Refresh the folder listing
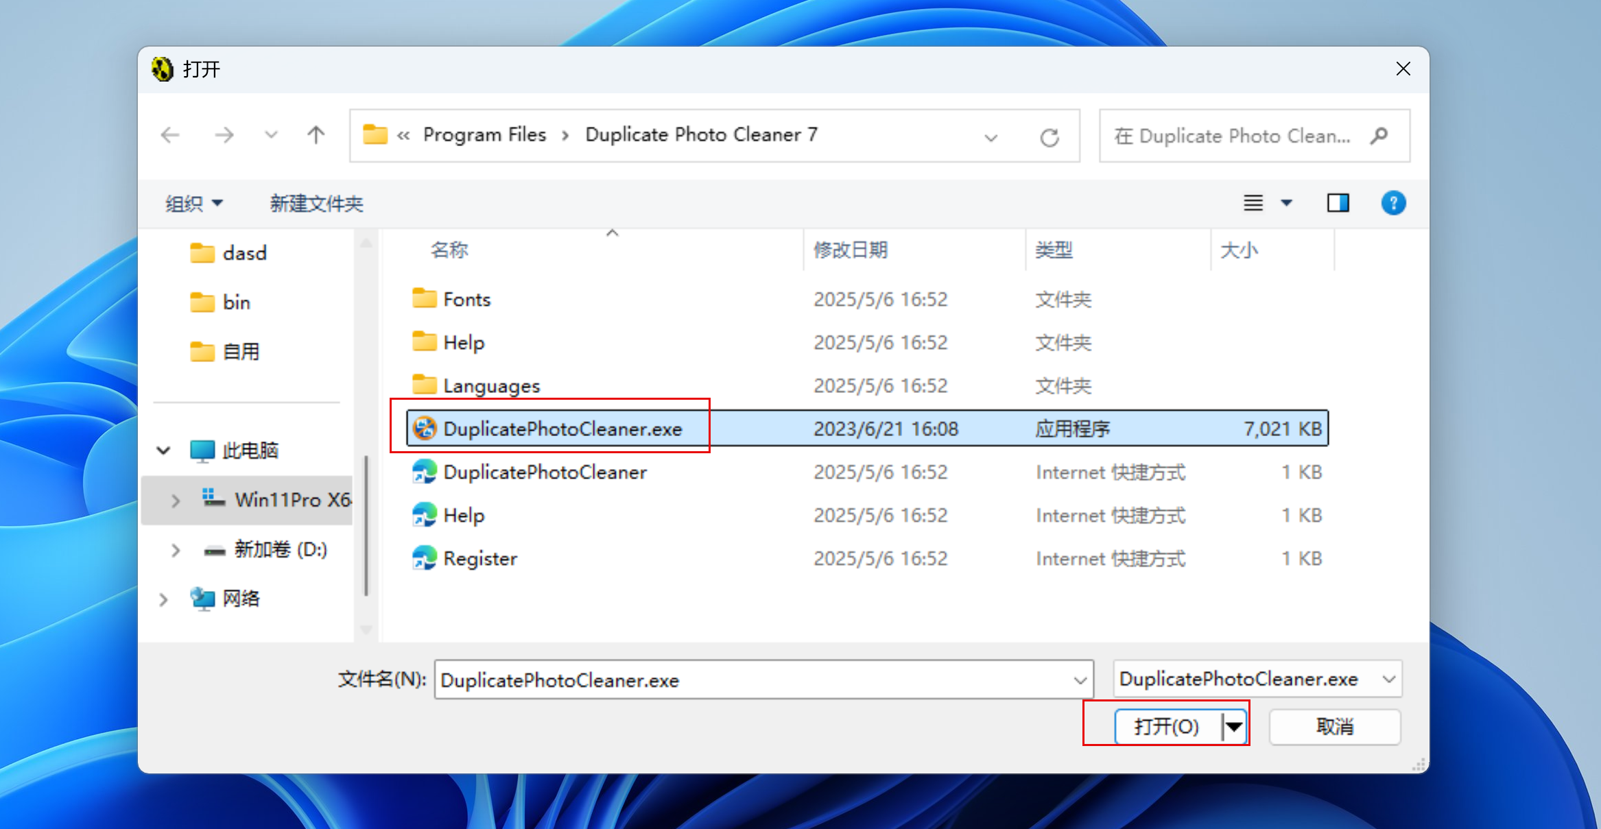 pyautogui.click(x=1049, y=137)
